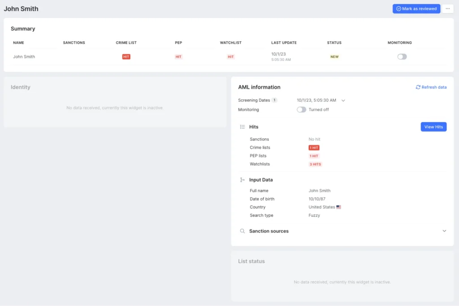Click the yellow NEW status badge

point(334,57)
